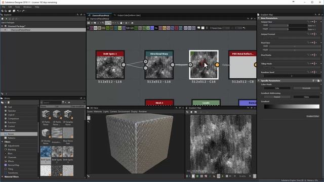
Task: Set Gradient Addressing to Clamp
Action: click(306, 97)
